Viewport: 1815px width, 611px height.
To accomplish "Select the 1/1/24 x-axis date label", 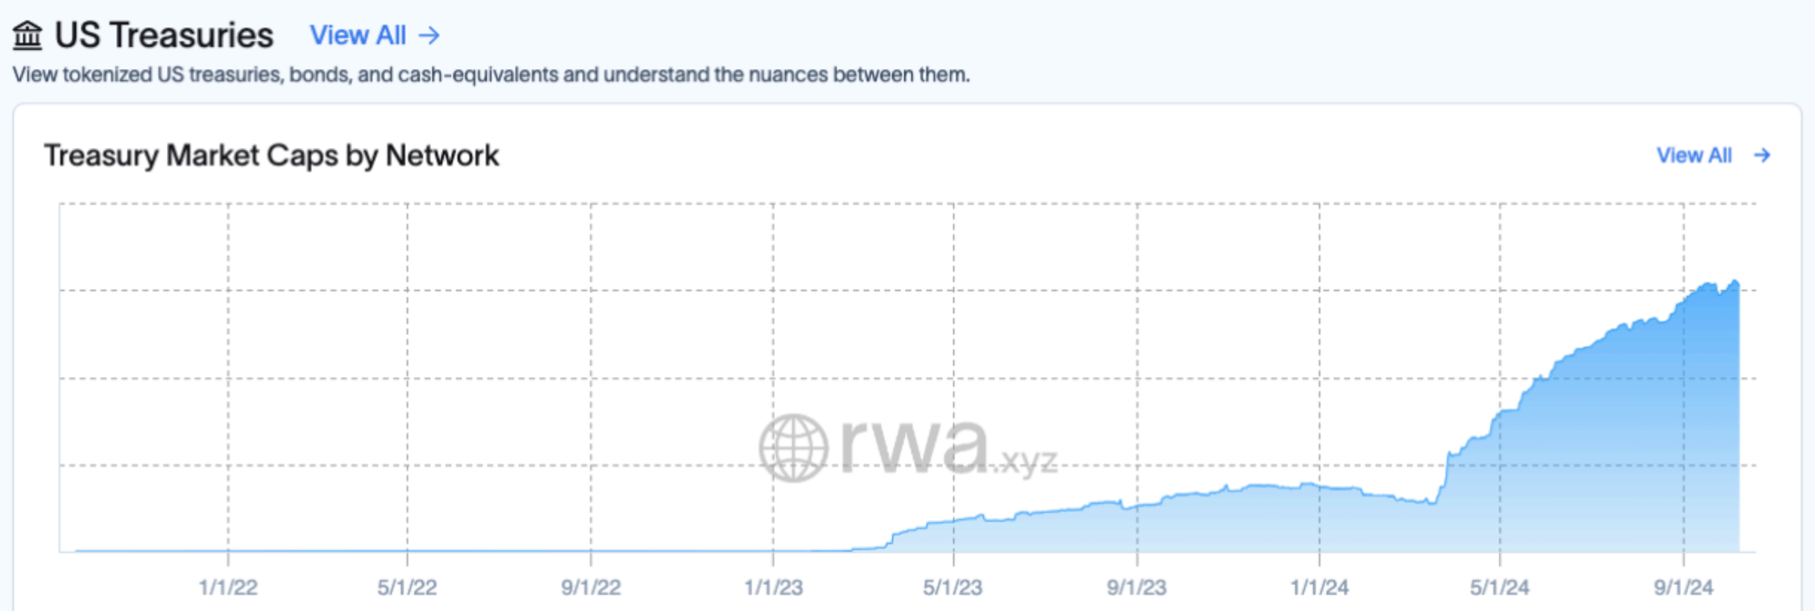I will [1320, 587].
